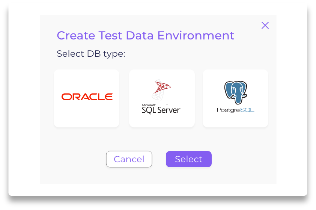Pick the PostgreSQL database card

click(235, 98)
